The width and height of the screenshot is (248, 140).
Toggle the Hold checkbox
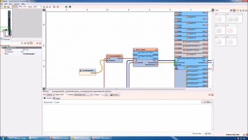pos(55,102)
